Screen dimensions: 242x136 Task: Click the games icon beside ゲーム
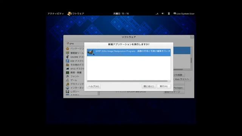point(67,80)
